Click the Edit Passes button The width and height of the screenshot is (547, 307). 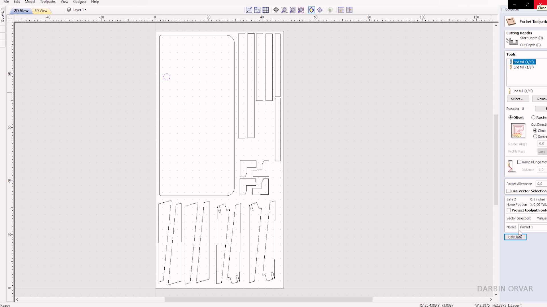pyautogui.click(x=541, y=109)
